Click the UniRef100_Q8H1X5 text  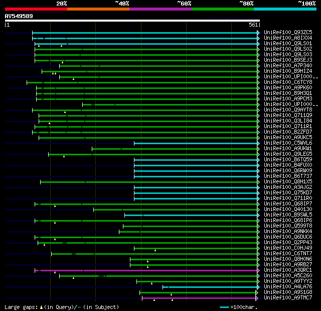pyautogui.click(x=288, y=182)
